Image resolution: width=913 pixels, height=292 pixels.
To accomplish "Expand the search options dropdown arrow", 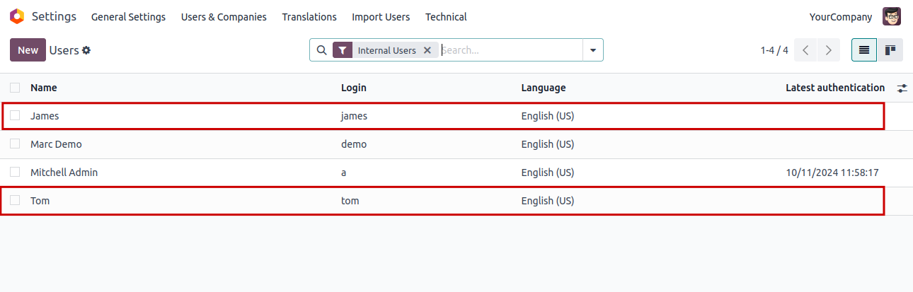I will 592,50.
